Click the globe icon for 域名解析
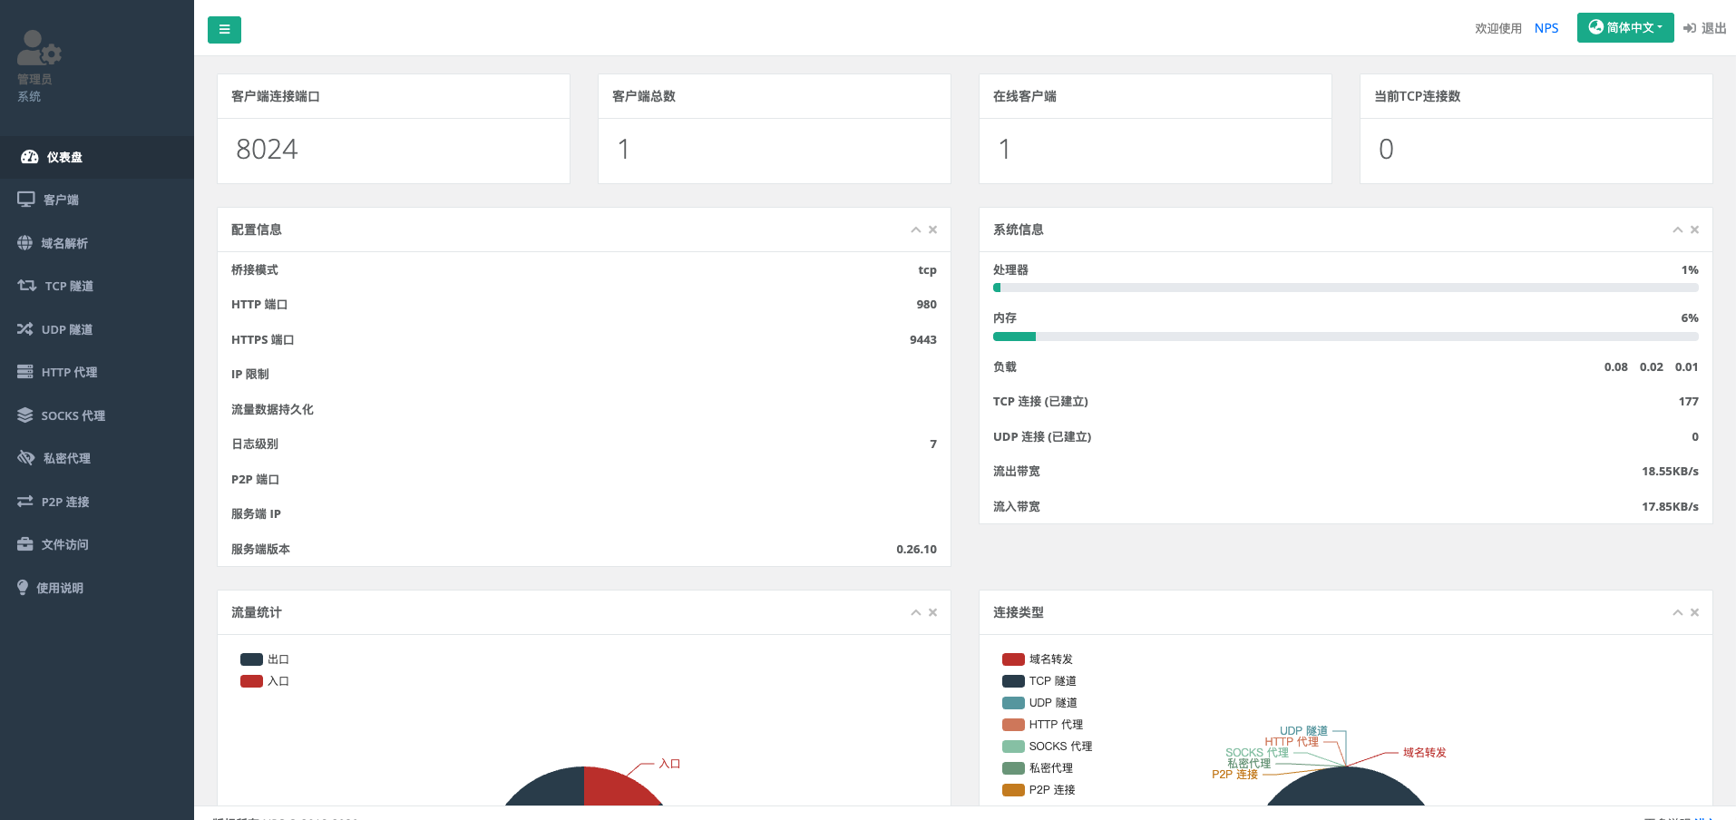1736x820 pixels. click(x=24, y=243)
